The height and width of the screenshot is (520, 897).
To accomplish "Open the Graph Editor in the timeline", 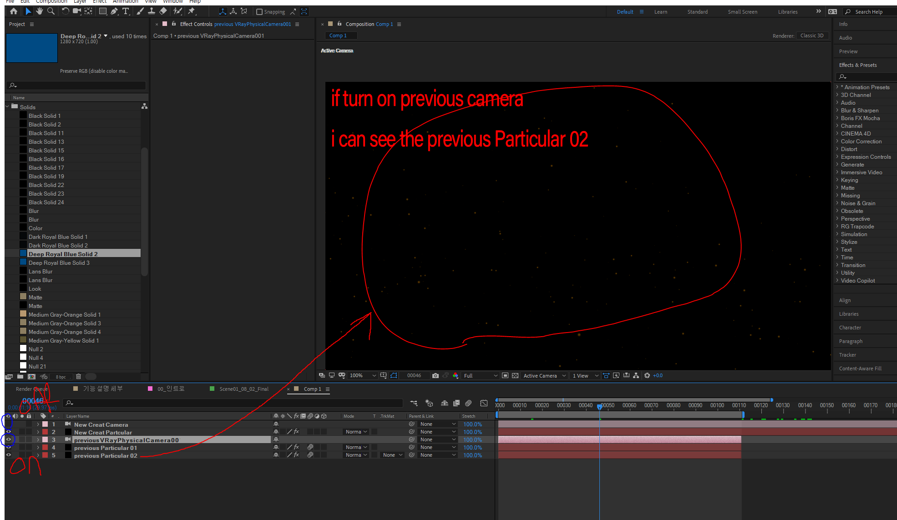I will point(484,403).
